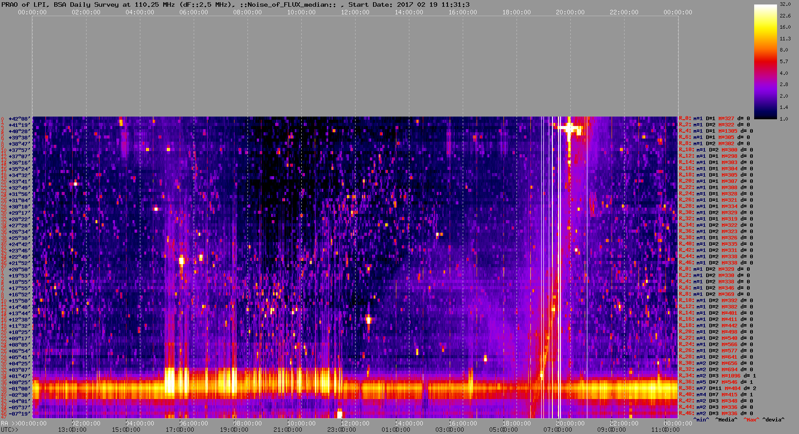Image resolution: width=799 pixels, height=434 pixels.
Task: Click the plot title 'PRAO of LPI, BSA Daily Survey'
Action: 60,4
